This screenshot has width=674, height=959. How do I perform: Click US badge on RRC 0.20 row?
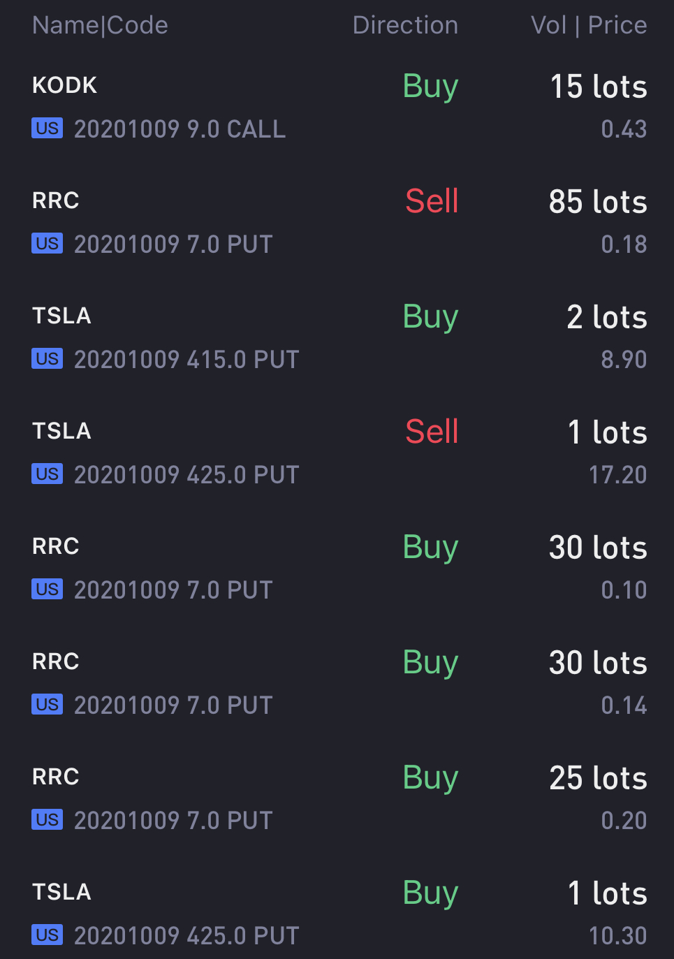tap(47, 820)
